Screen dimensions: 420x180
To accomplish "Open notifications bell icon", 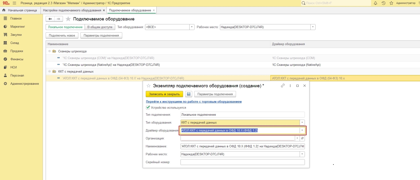I will click(x=375, y=3).
